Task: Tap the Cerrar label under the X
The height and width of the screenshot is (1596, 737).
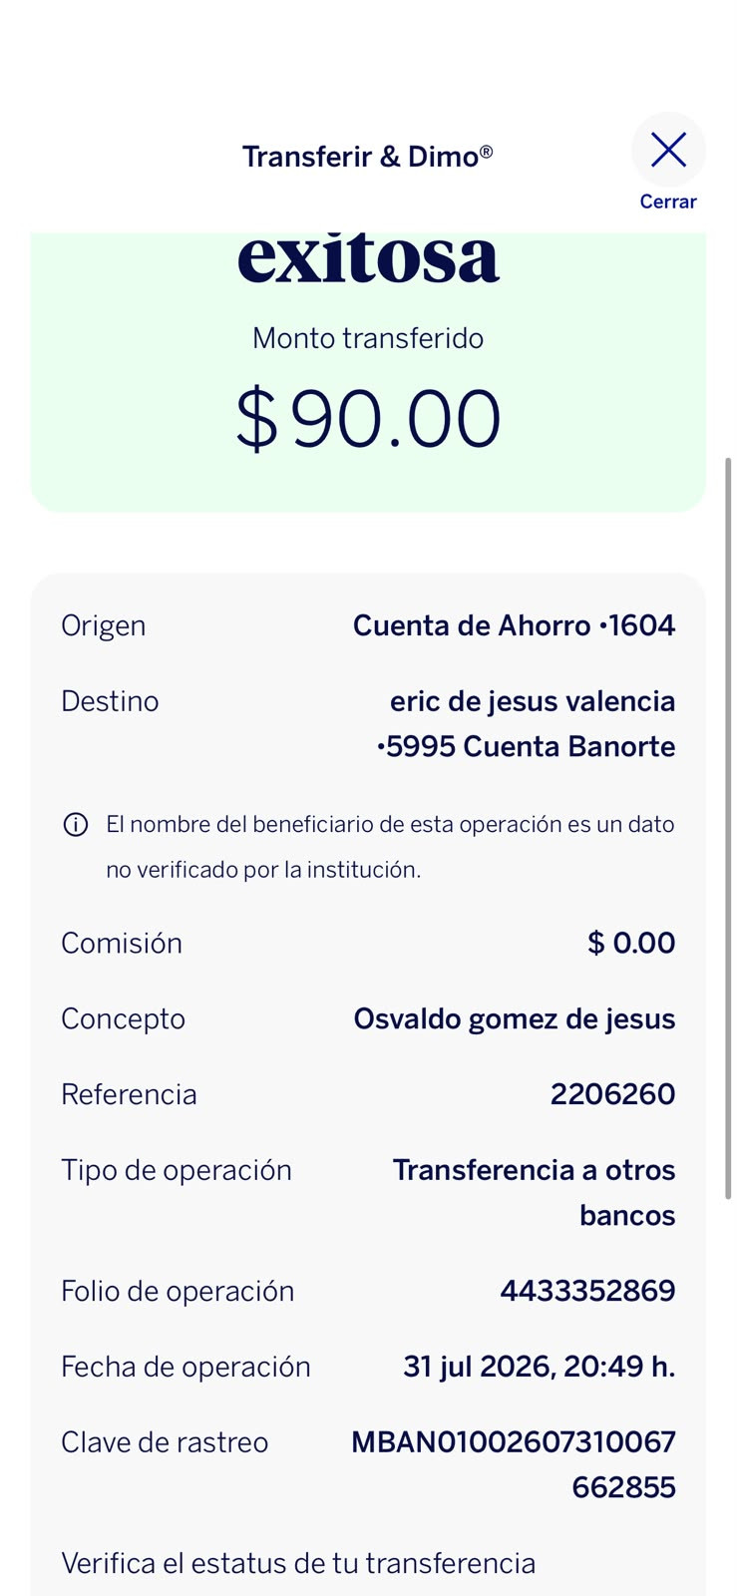Action: (x=668, y=201)
